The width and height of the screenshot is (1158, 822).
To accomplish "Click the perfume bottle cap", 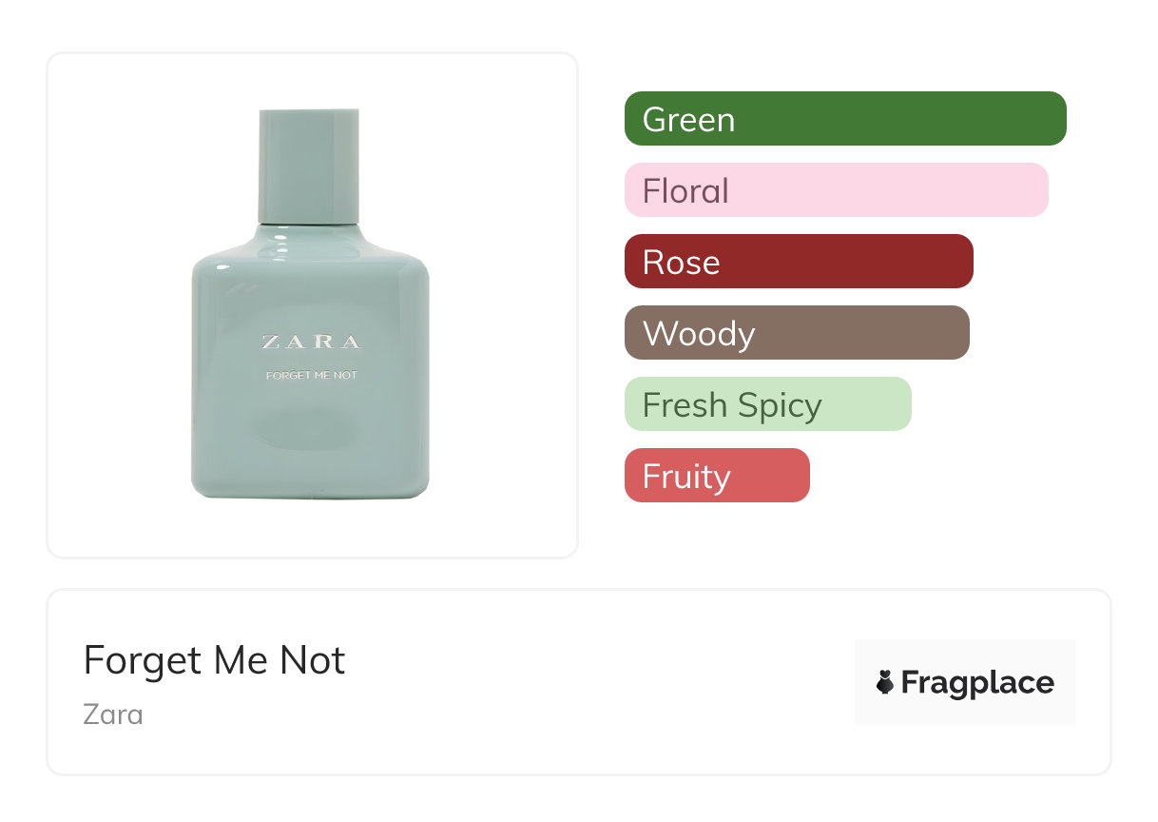I will (x=309, y=165).
